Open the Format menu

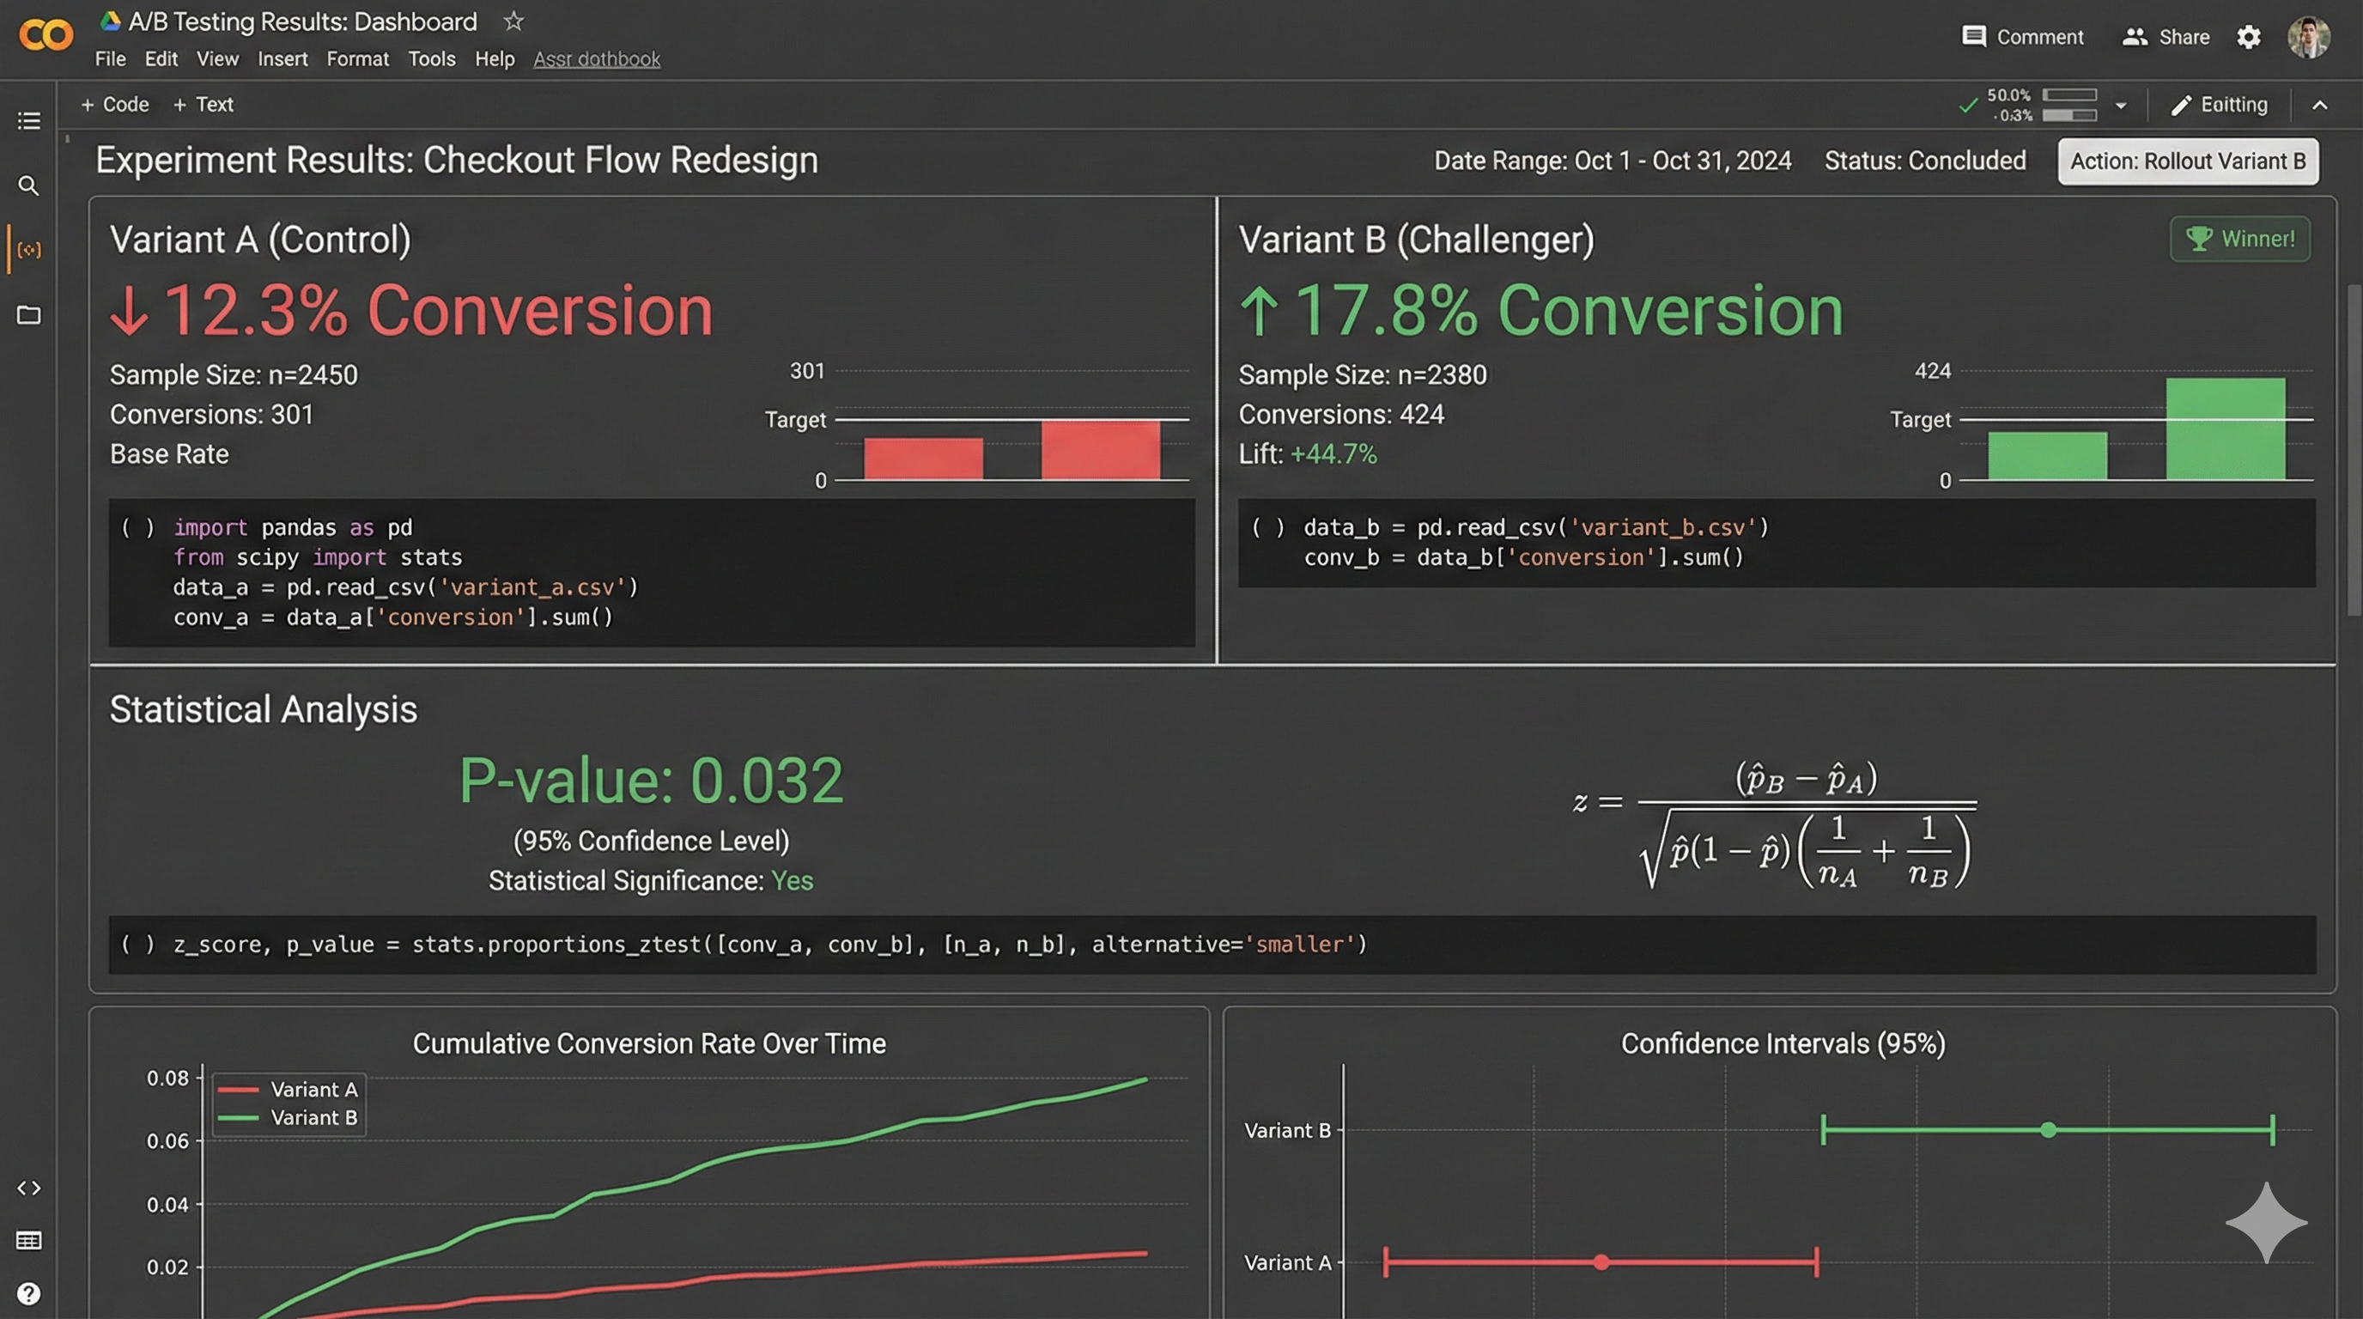(x=358, y=58)
